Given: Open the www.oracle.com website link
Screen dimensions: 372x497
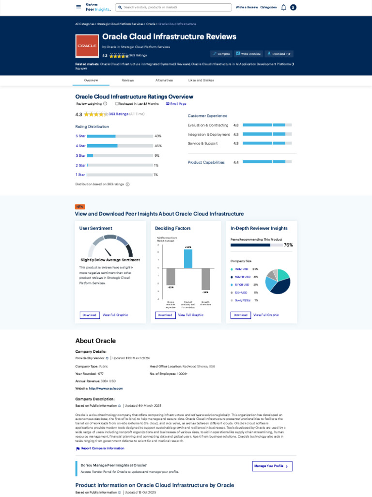Looking at the screenshot, I should 106,389.
